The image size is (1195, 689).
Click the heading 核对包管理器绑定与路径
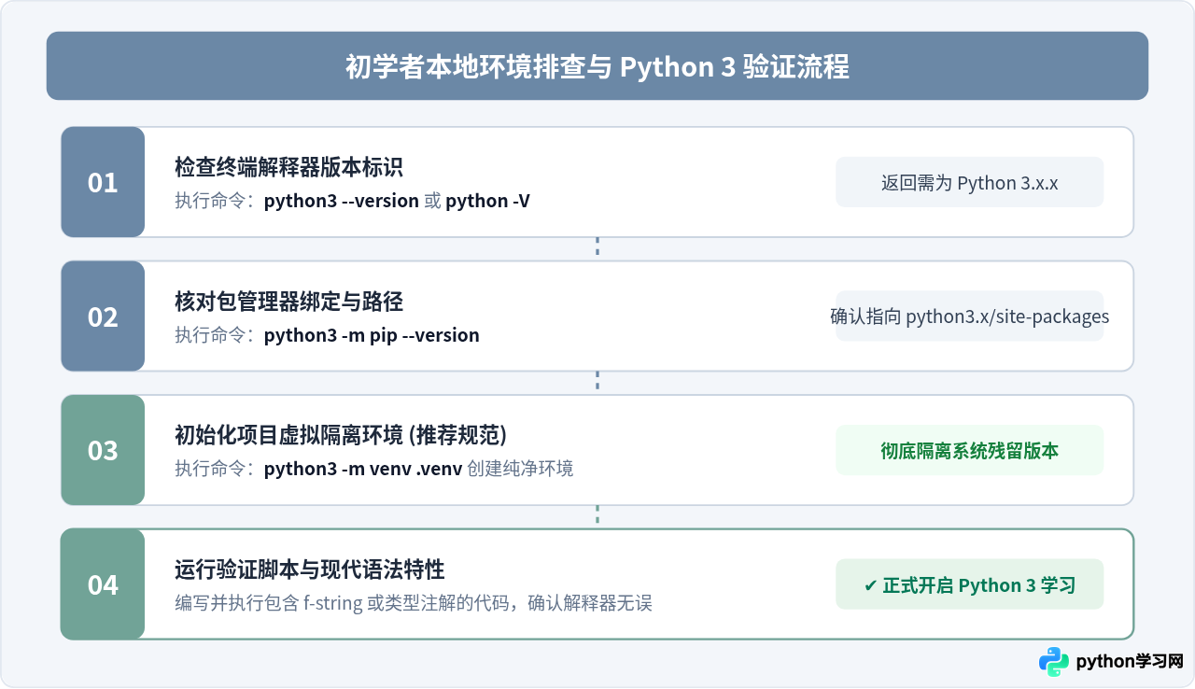click(x=288, y=302)
